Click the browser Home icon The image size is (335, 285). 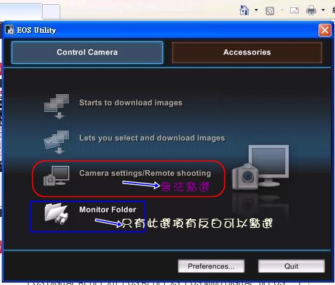pyautogui.click(x=244, y=10)
